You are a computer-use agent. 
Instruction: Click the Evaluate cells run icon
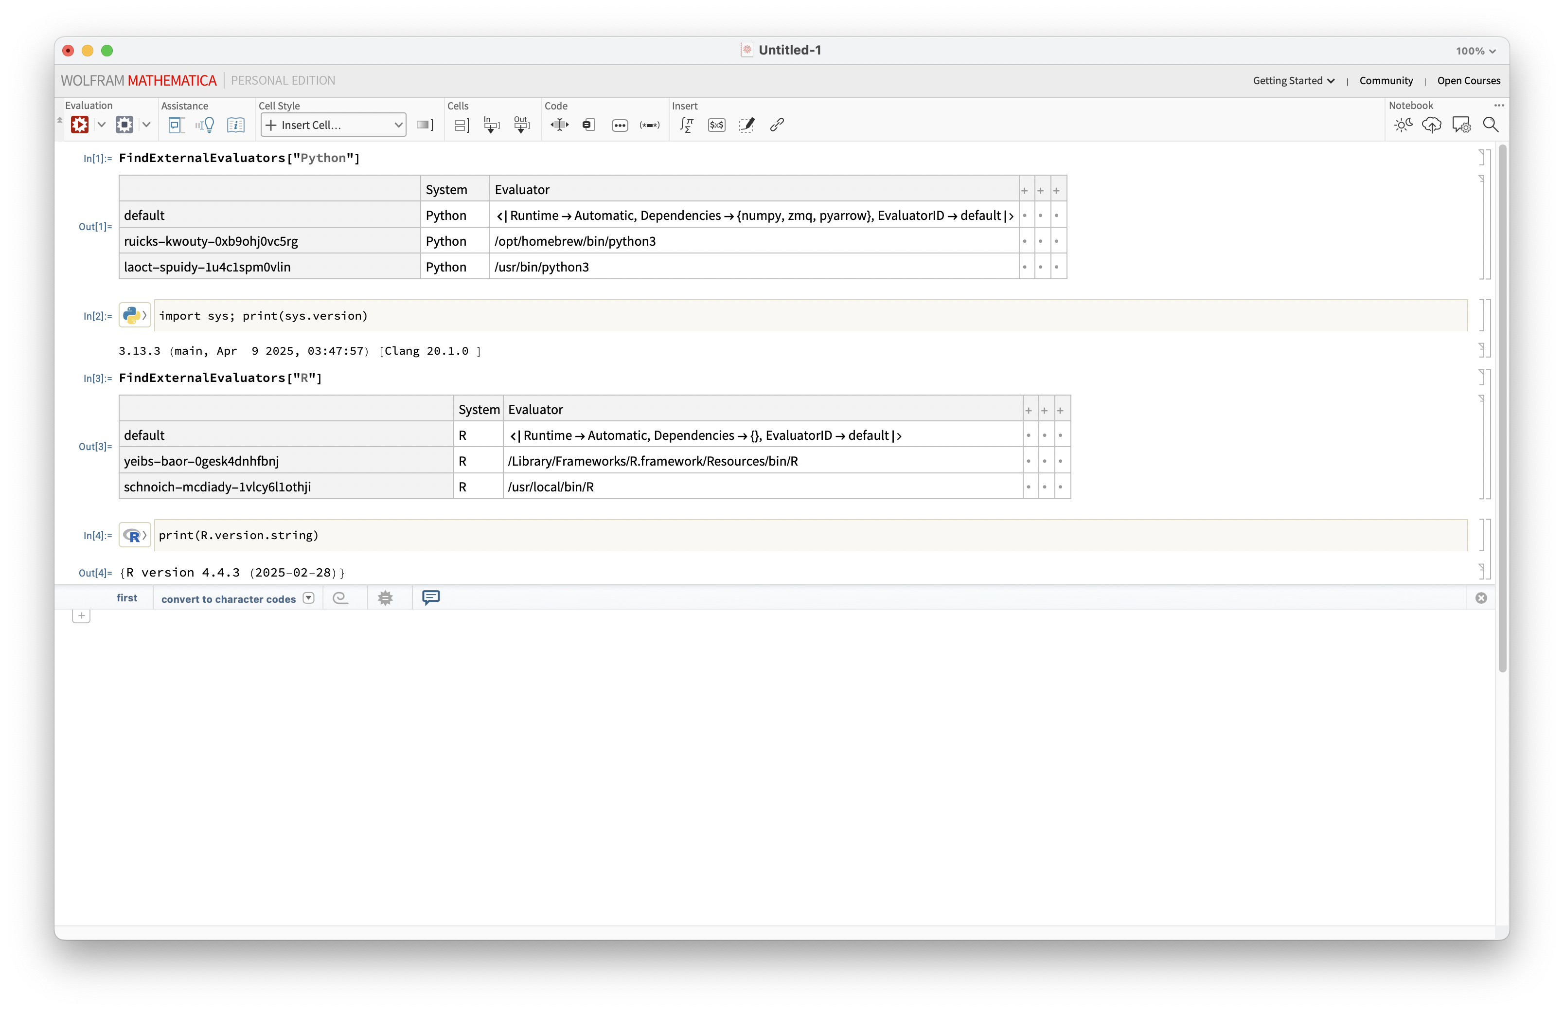79,125
